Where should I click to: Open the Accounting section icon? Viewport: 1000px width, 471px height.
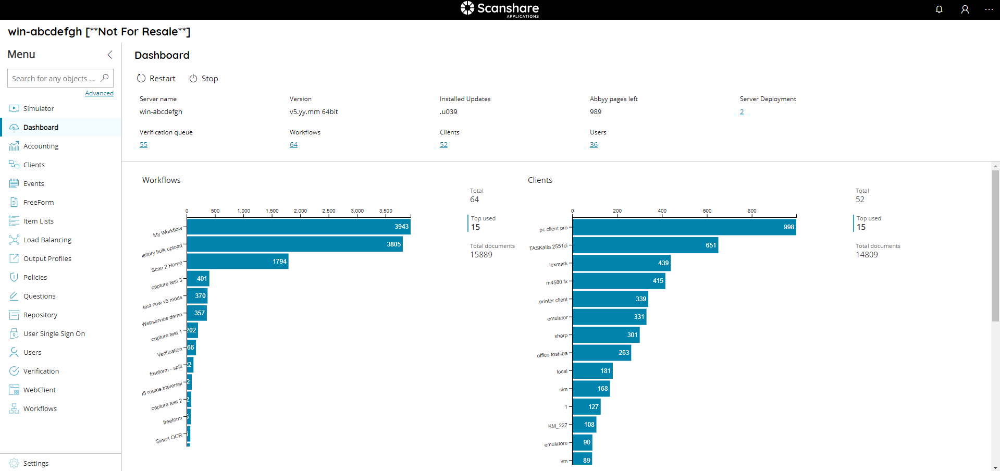[14, 146]
